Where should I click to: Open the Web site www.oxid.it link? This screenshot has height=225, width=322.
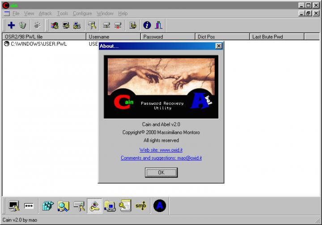tap(161, 150)
